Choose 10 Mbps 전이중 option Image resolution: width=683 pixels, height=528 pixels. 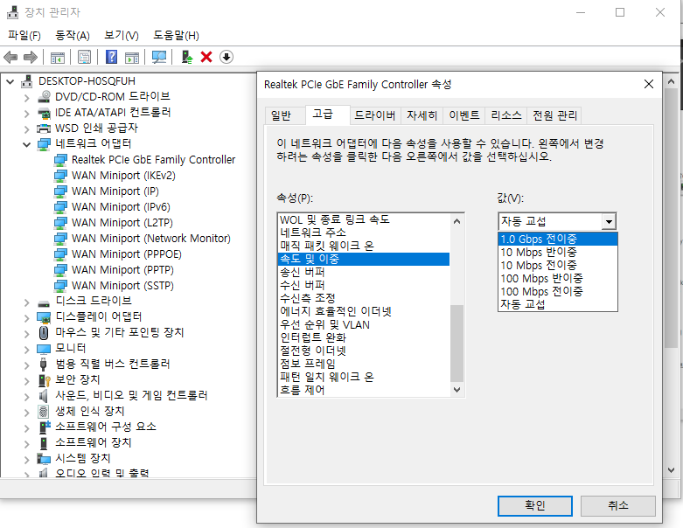coord(558,265)
